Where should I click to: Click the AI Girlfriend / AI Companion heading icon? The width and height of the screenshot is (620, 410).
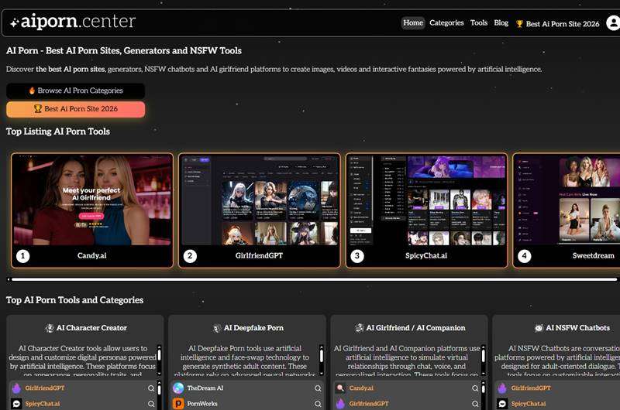(x=359, y=328)
